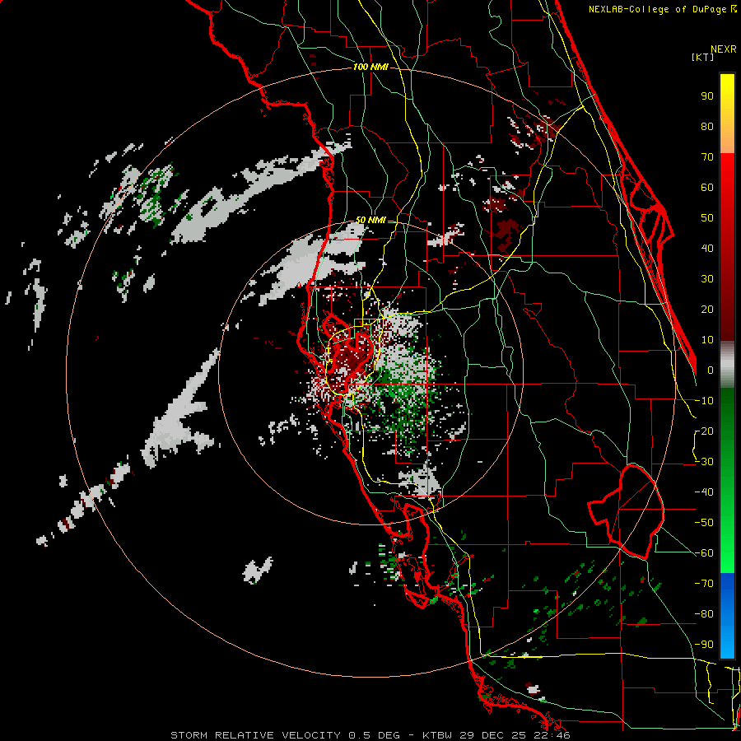Screen dimensions: 741x741
Task: Click the "0" value on the scale
Action: [711, 370]
